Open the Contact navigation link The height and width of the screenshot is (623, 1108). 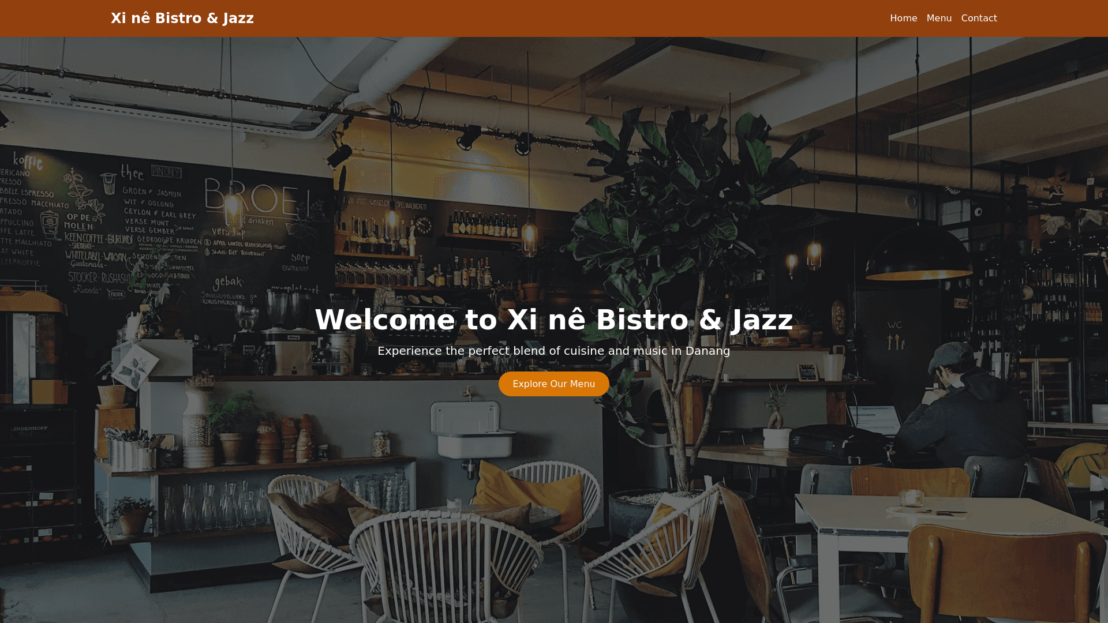tap(979, 18)
